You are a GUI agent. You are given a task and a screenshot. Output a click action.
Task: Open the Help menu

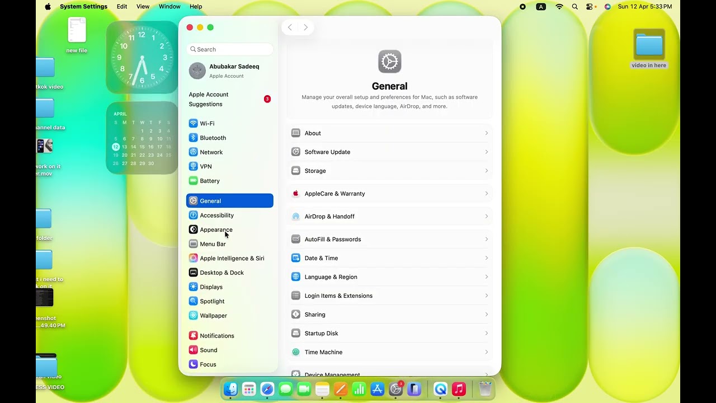pyautogui.click(x=196, y=7)
